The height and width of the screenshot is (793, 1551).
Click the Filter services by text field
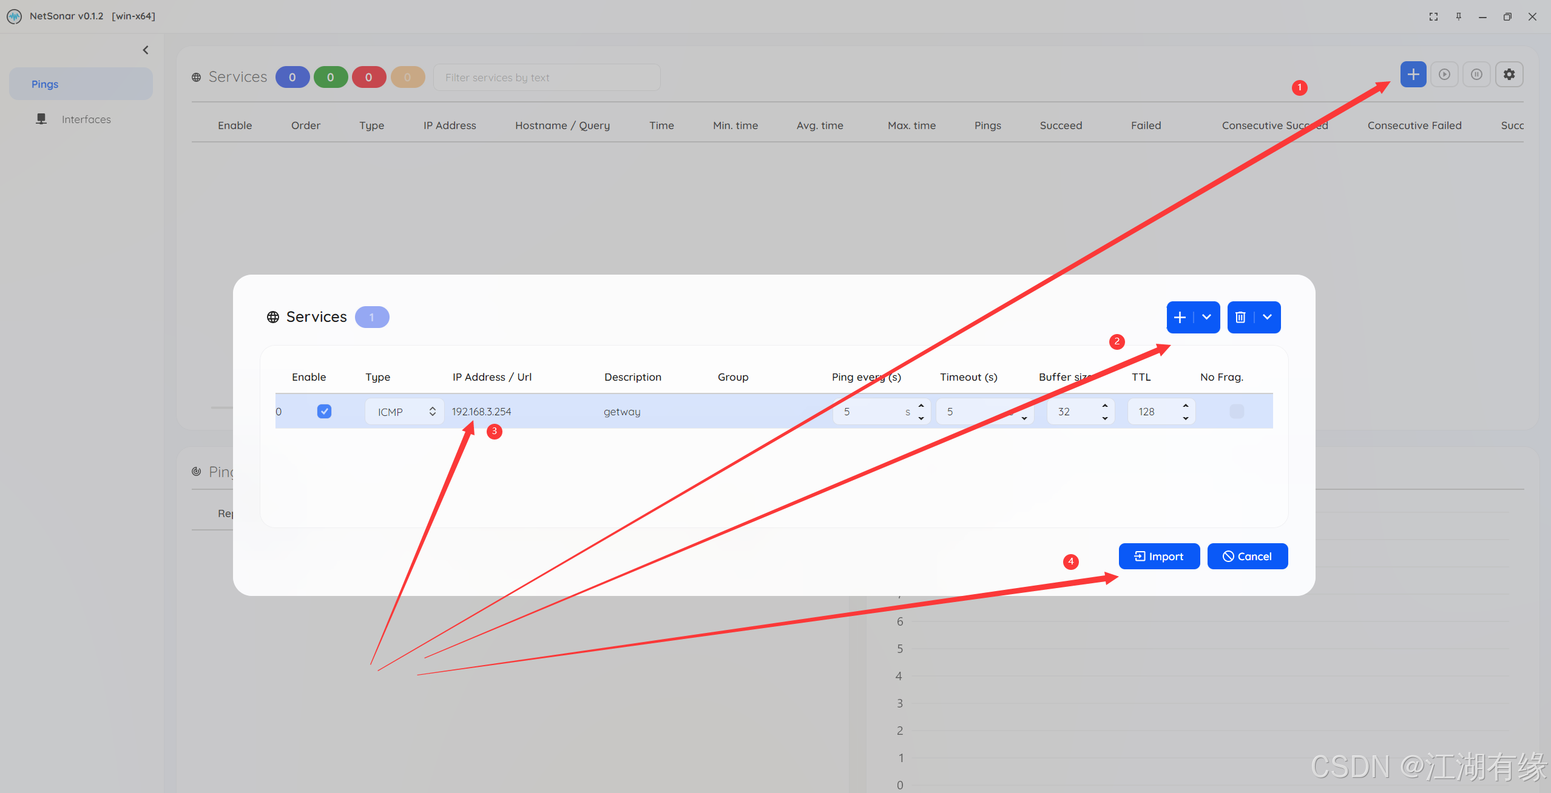tap(546, 78)
